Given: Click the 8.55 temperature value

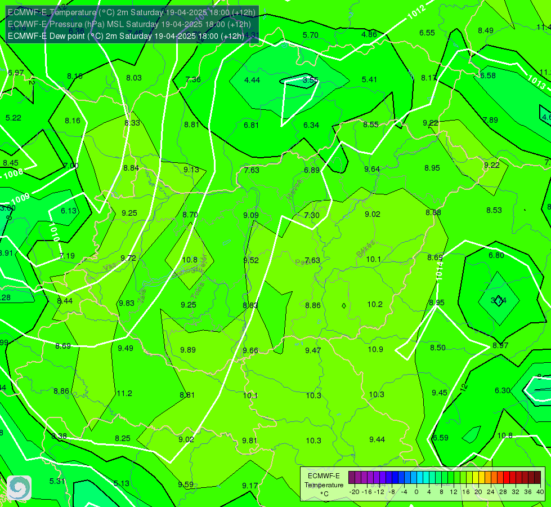Looking at the screenshot, I should click(371, 124).
